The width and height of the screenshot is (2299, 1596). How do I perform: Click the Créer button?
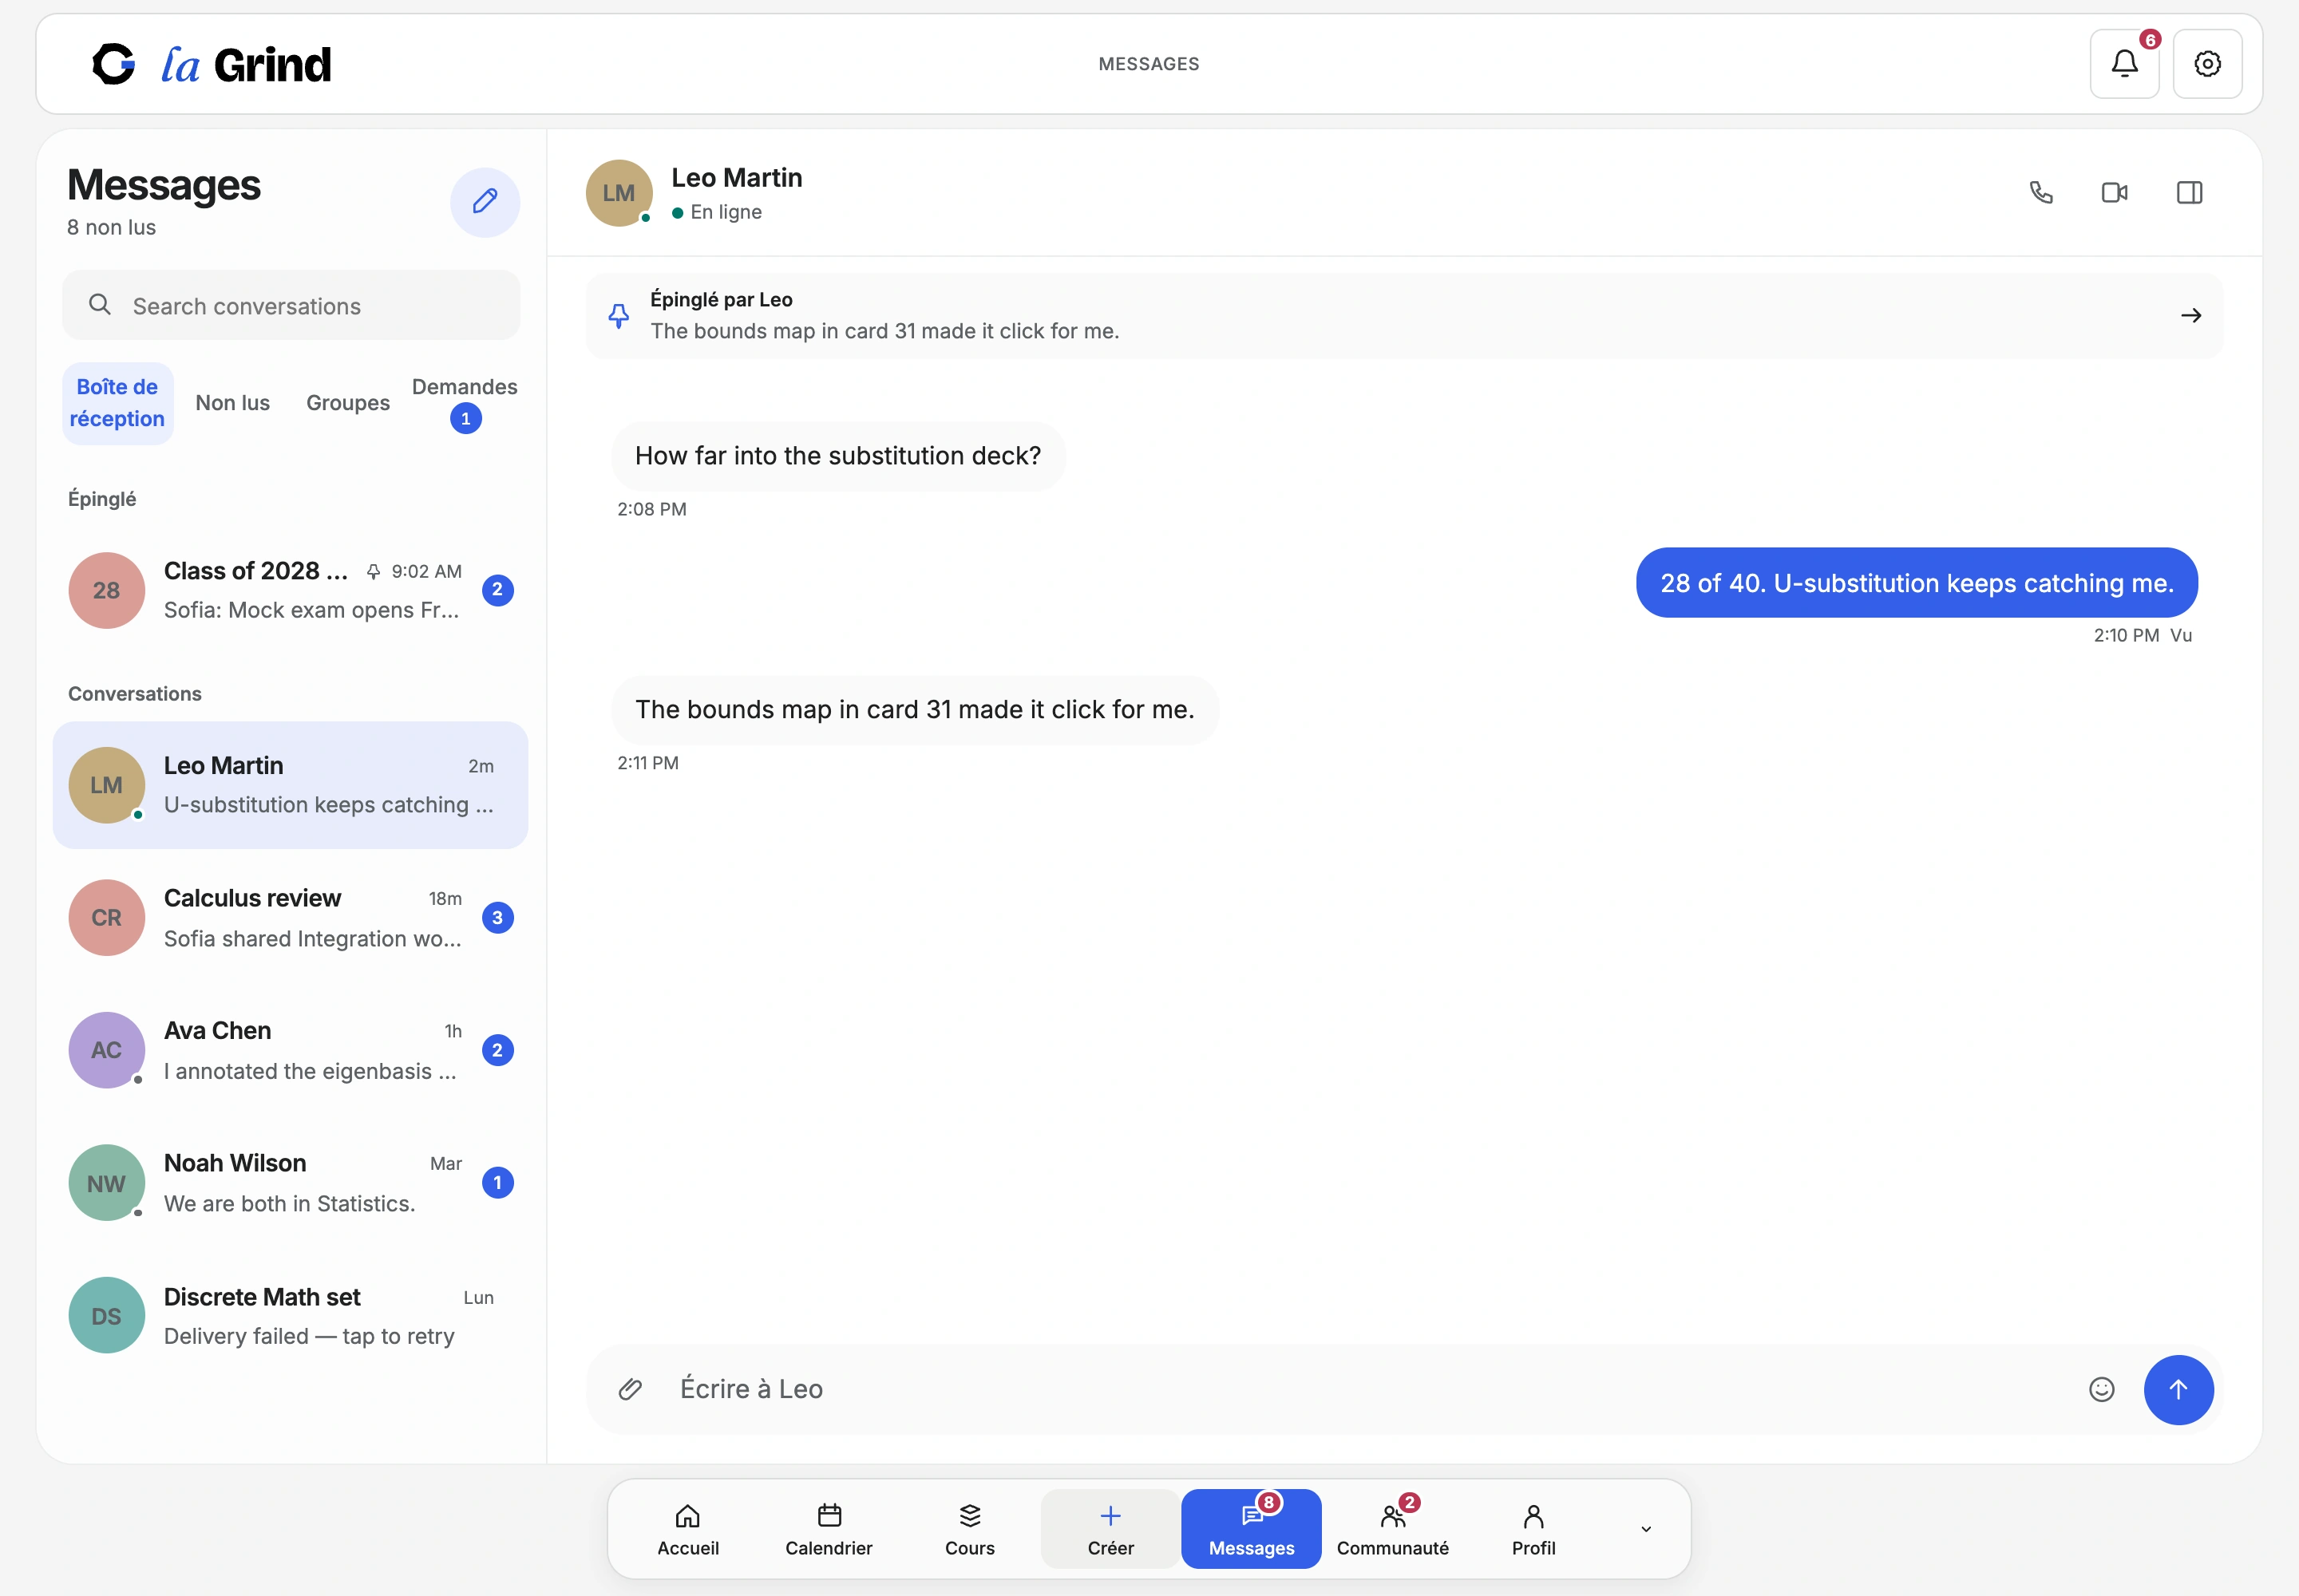coord(1110,1529)
